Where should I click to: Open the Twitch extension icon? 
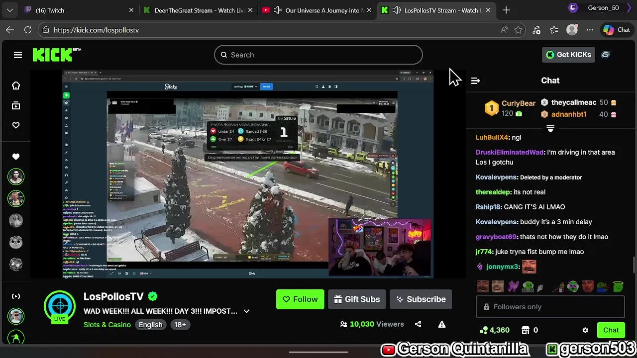(573, 8)
